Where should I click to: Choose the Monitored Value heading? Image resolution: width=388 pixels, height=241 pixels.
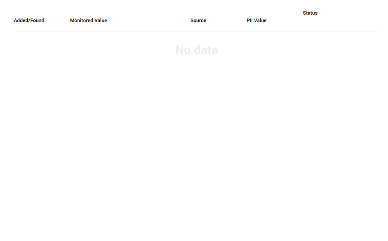coord(88,21)
